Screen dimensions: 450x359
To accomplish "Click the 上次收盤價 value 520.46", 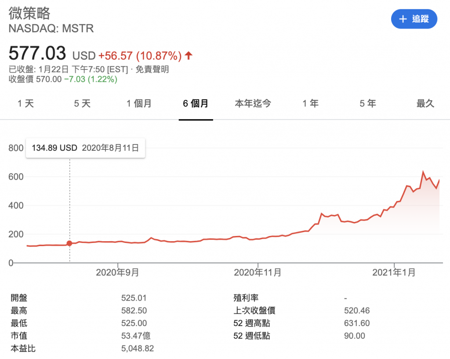I will click(x=357, y=311).
